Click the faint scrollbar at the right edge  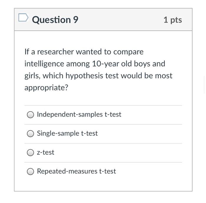click(205, 84)
